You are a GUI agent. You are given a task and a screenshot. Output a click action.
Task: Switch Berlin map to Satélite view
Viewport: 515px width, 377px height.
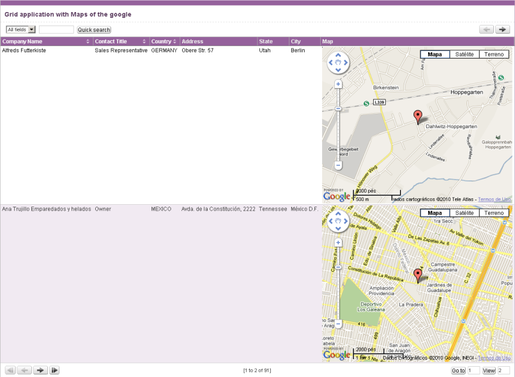[x=465, y=54]
